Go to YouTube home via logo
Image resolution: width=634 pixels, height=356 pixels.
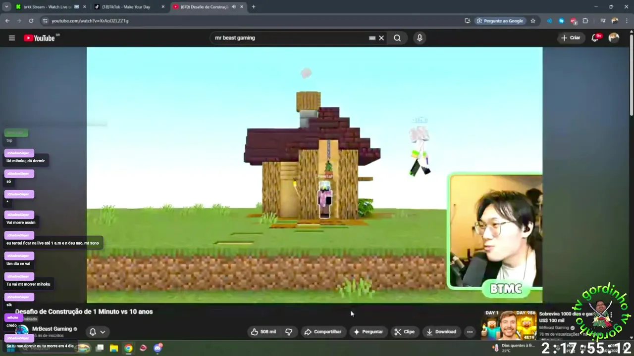(39, 38)
